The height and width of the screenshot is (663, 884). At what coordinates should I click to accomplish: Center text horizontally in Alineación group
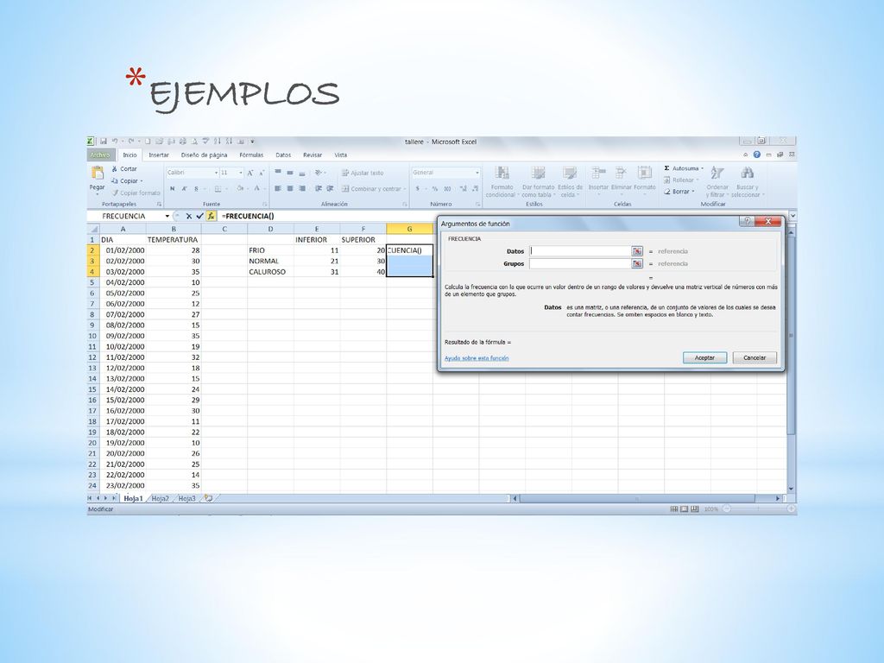coord(290,189)
